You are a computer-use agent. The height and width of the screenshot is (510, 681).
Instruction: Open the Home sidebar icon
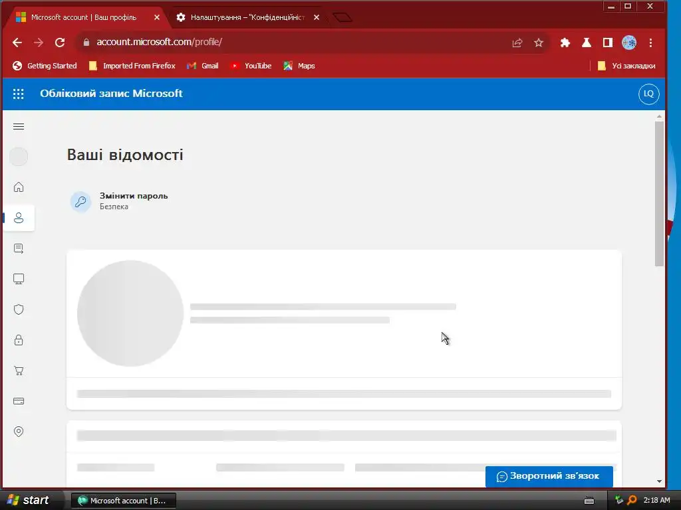tap(19, 187)
